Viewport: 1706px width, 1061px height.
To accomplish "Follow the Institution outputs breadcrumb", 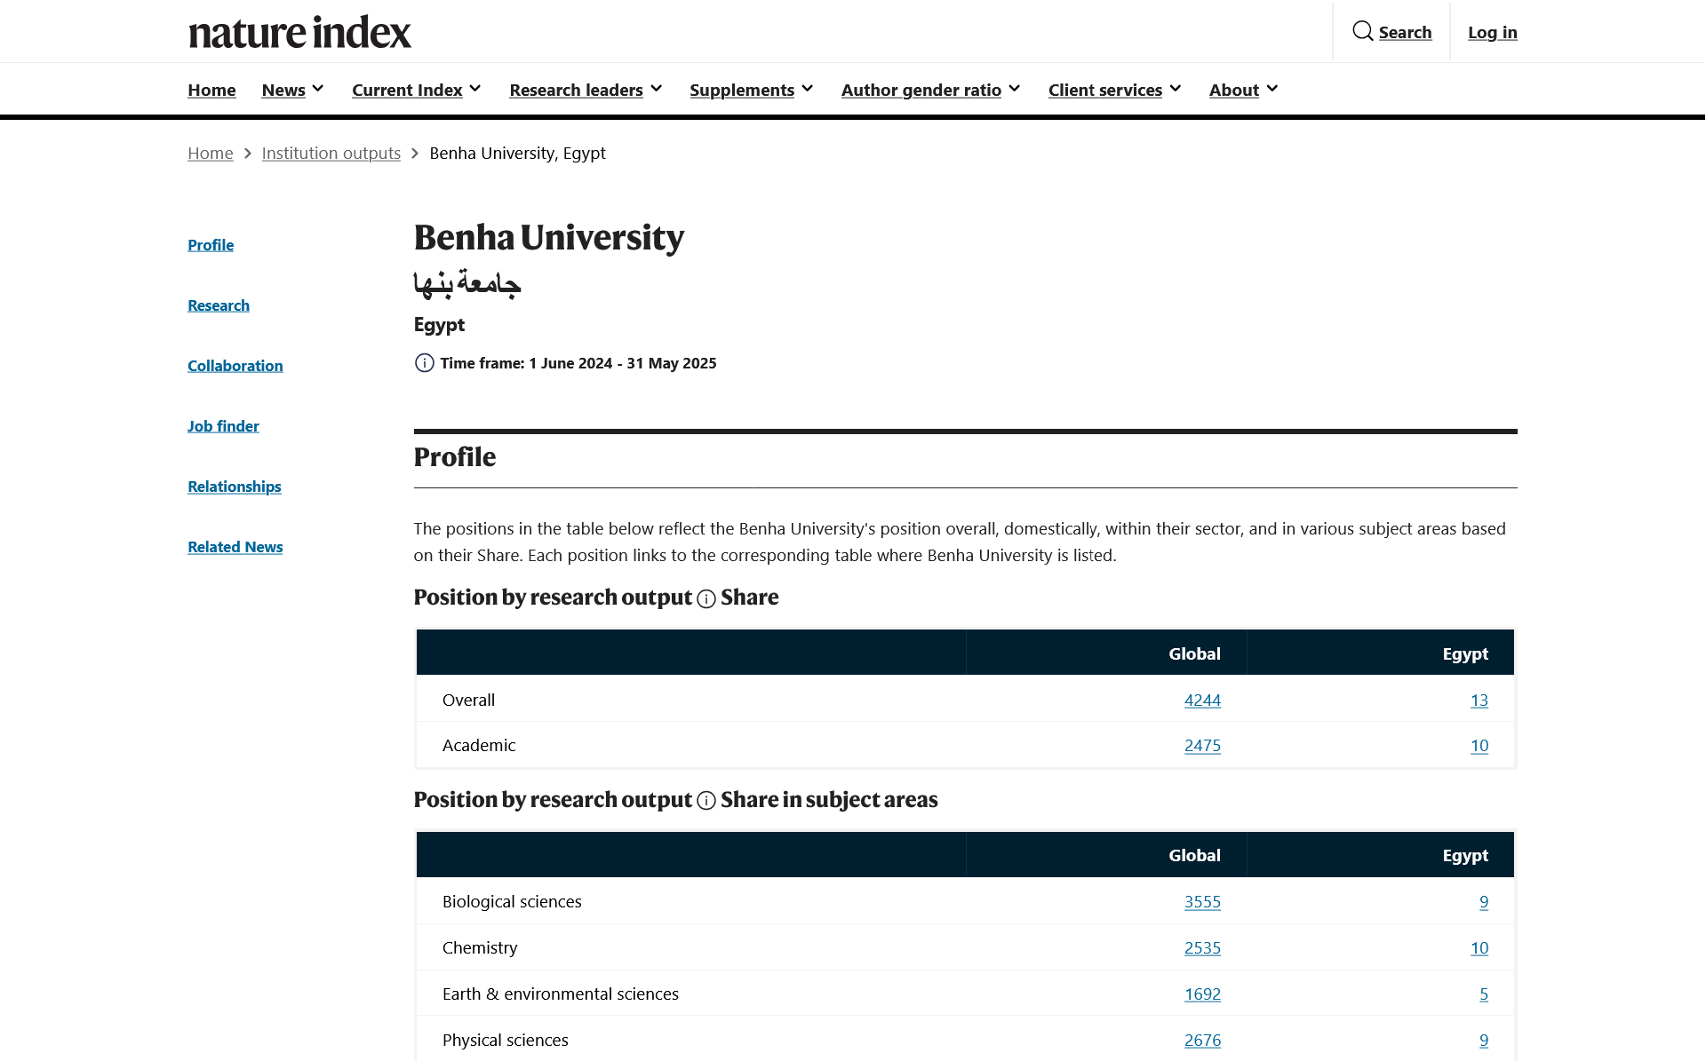I will (x=331, y=153).
